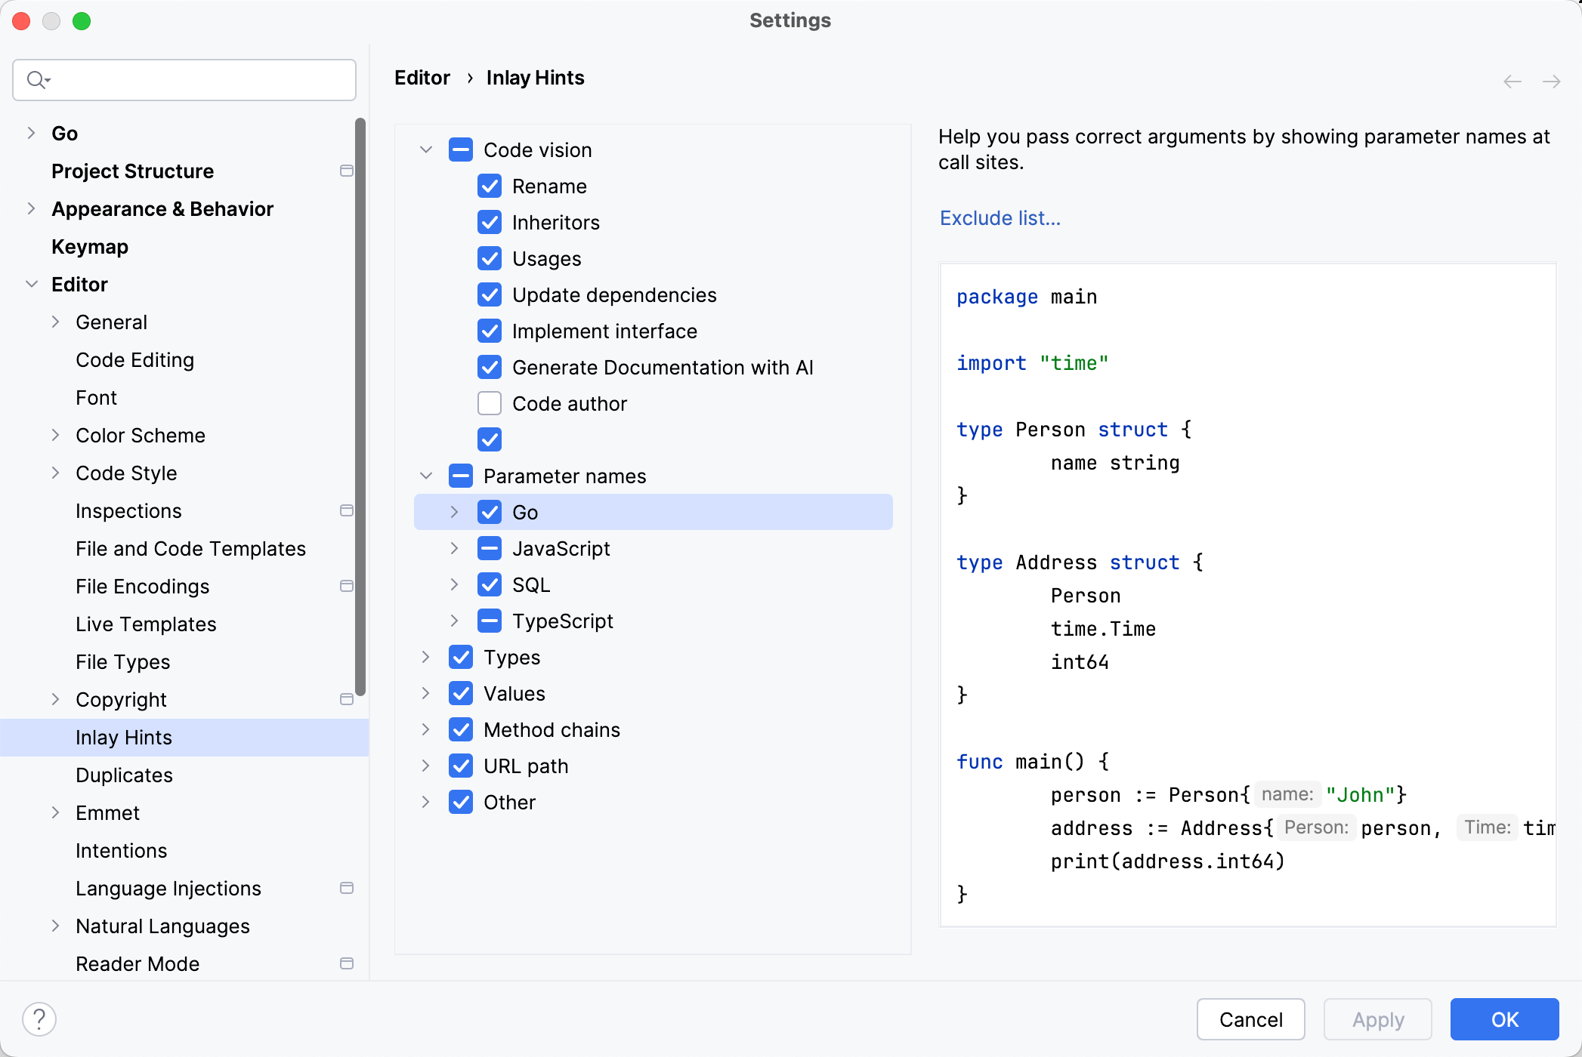
Task: Enable the Code author checkbox
Action: click(x=490, y=403)
